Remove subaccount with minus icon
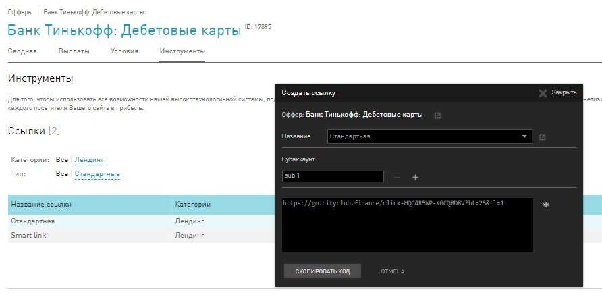This screenshot has width=602, height=297. coord(397,177)
